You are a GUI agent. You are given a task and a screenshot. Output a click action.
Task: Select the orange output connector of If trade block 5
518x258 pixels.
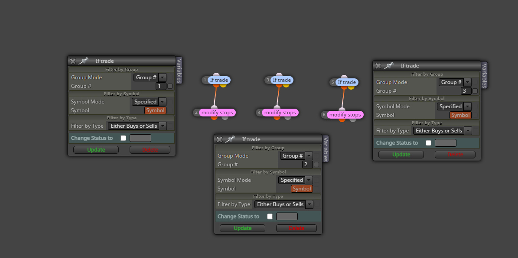pos(344,87)
